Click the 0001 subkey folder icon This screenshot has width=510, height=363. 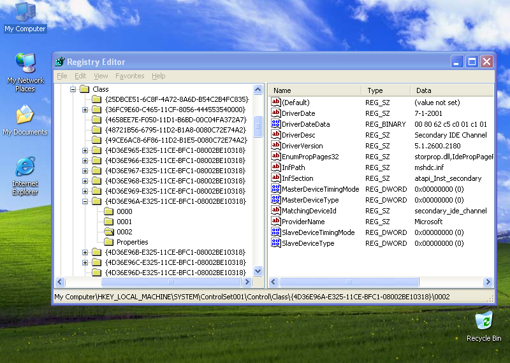tap(108, 222)
